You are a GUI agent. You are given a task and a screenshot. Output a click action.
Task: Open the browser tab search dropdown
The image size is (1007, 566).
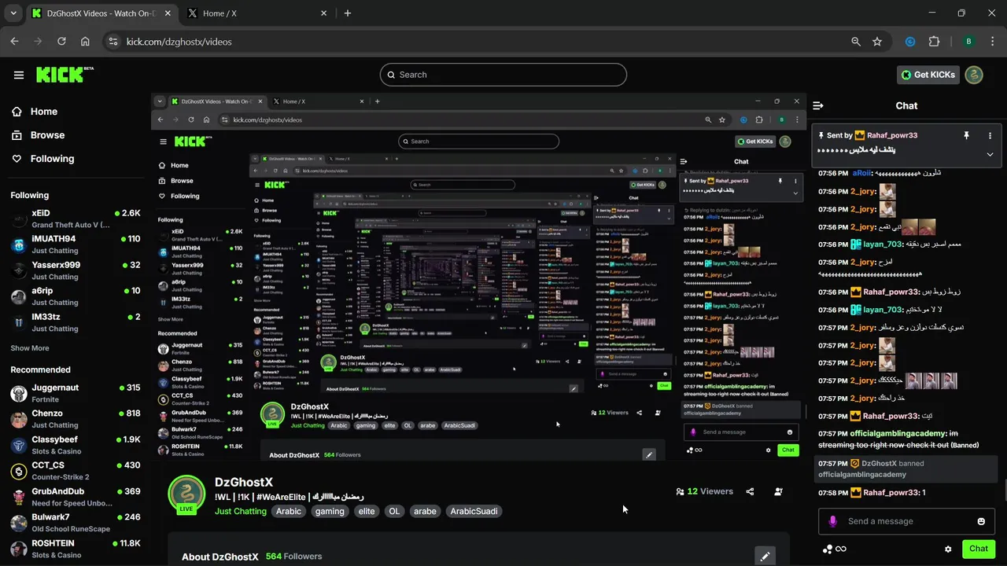[x=13, y=13]
